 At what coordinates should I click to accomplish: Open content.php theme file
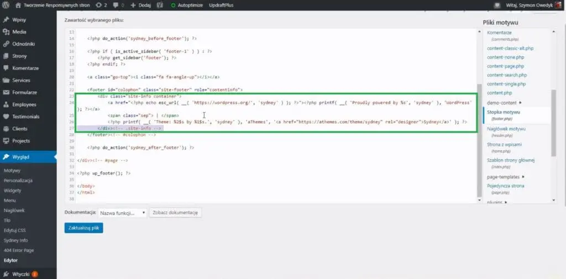(x=499, y=93)
